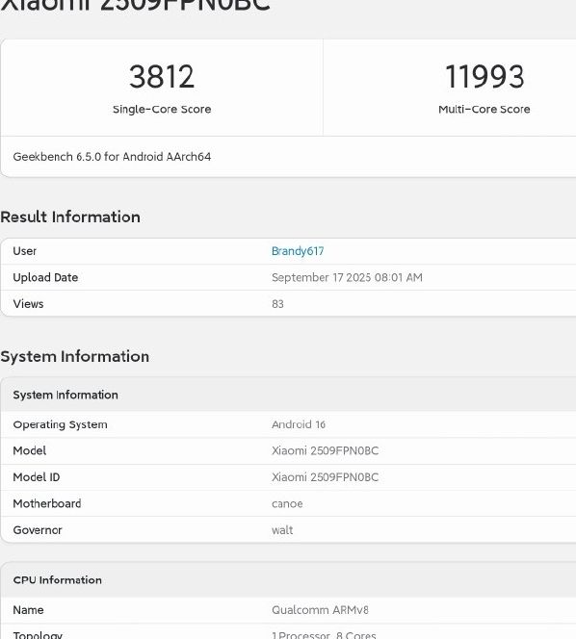Open the Brandy617 user profile link
This screenshot has height=639, width=576.
(x=298, y=251)
